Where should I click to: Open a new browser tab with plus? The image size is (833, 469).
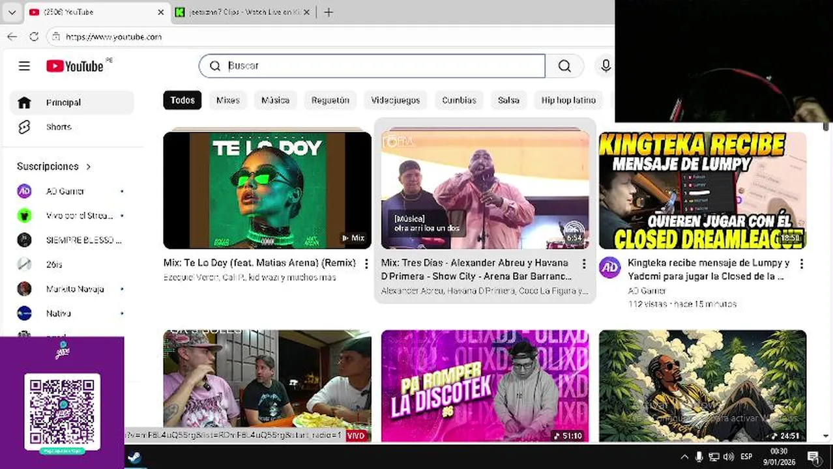(329, 12)
